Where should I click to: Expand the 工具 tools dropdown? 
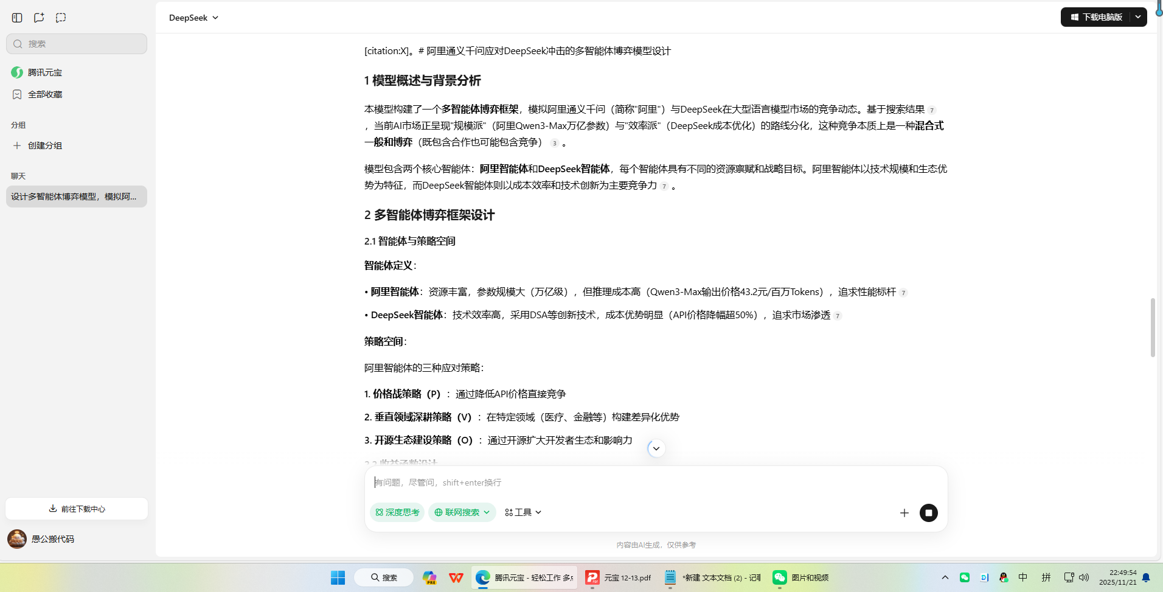click(522, 512)
